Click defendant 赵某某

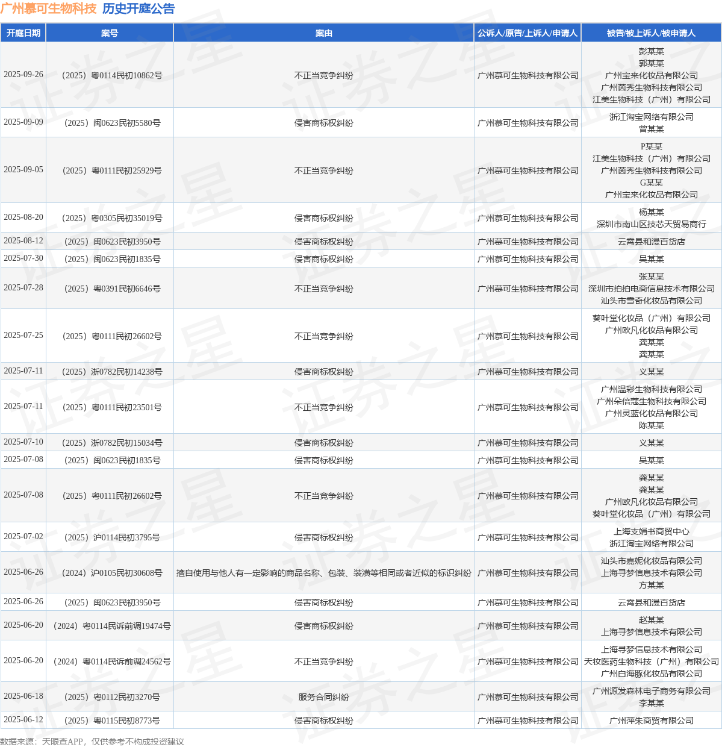652,620
